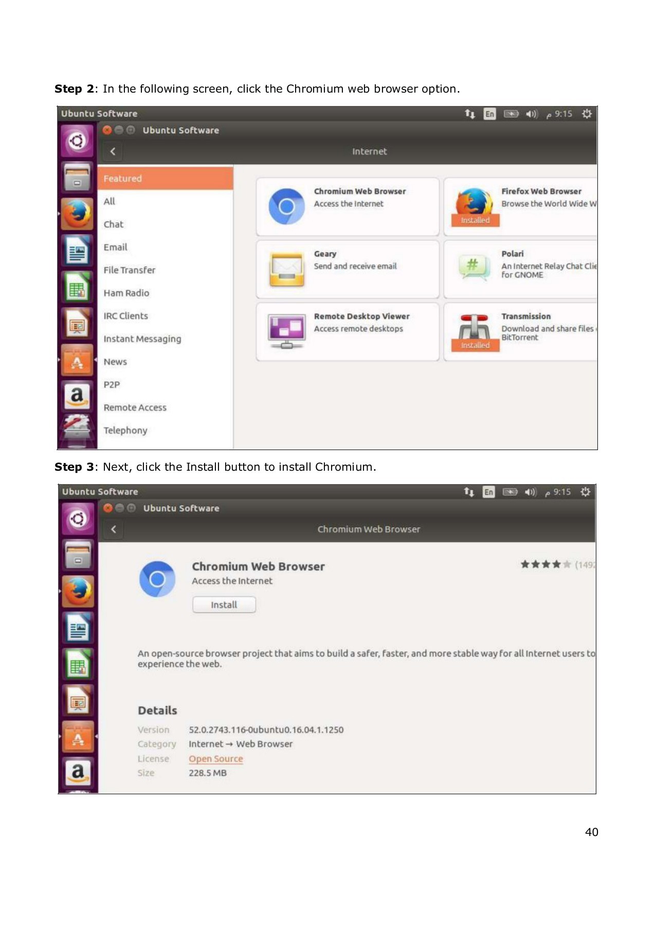
Task: Click the Install button for Chromium
Action: [224, 605]
